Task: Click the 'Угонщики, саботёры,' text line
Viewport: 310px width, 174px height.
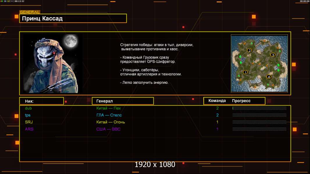Action: pos(140,70)
